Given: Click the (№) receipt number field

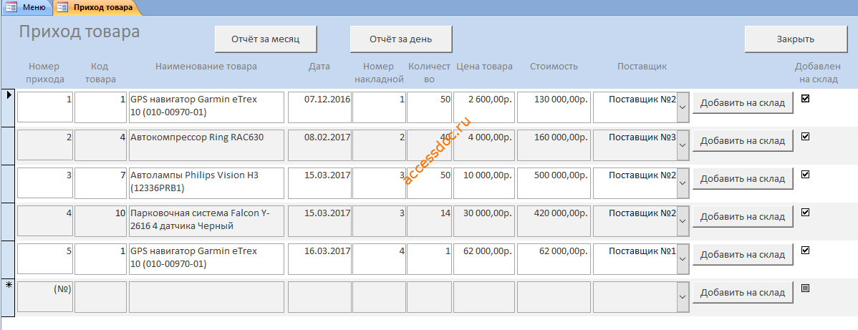Looking at the screenshot, I should pyautogui.click(x=45, y=297).
